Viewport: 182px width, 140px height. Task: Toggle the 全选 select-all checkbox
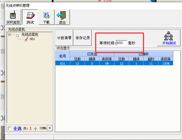[x=10, y=128]
